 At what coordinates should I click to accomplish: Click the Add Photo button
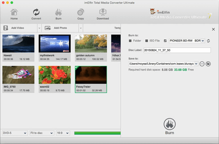tap(60, 28)
